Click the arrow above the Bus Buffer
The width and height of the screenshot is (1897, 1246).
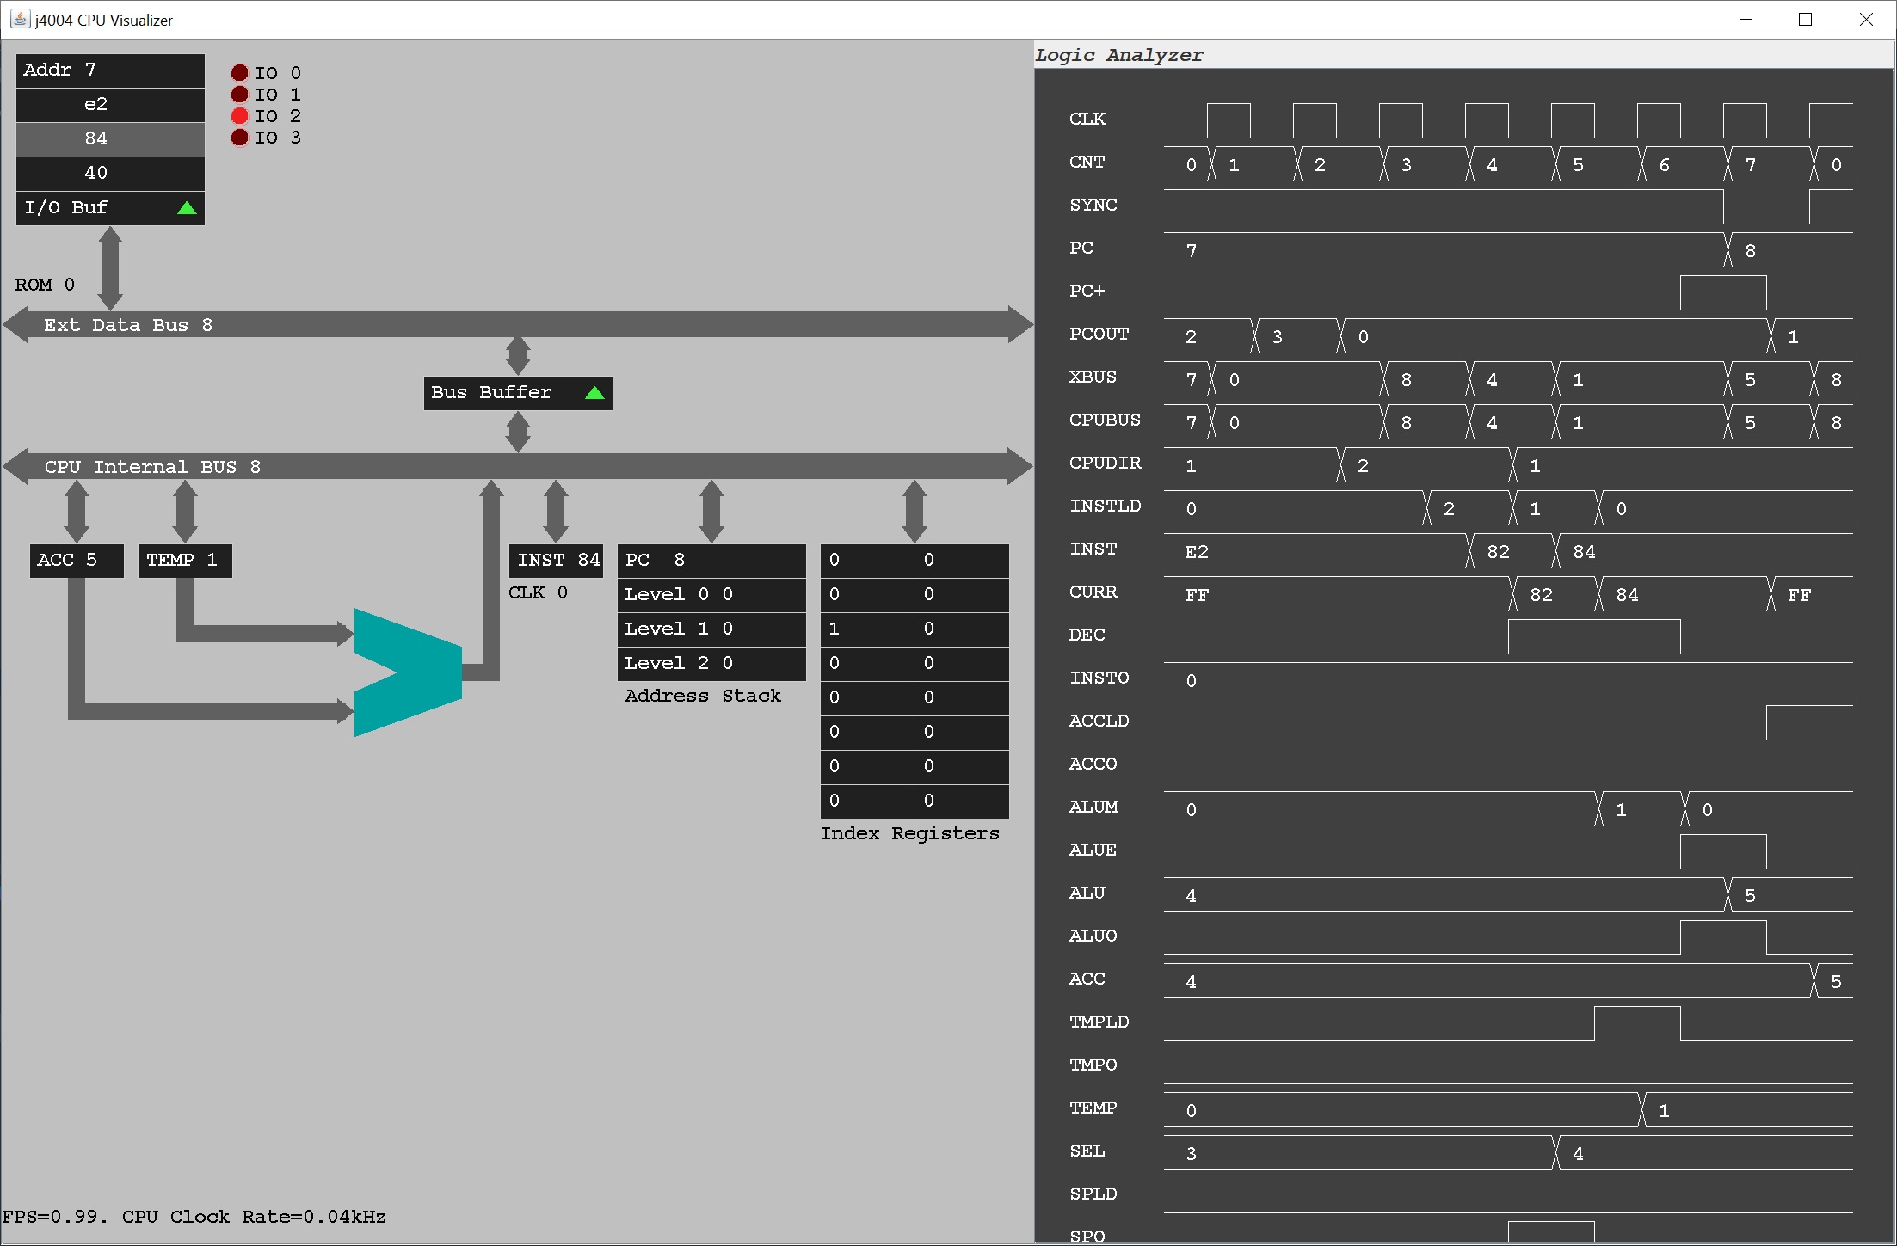coord(518,355)
